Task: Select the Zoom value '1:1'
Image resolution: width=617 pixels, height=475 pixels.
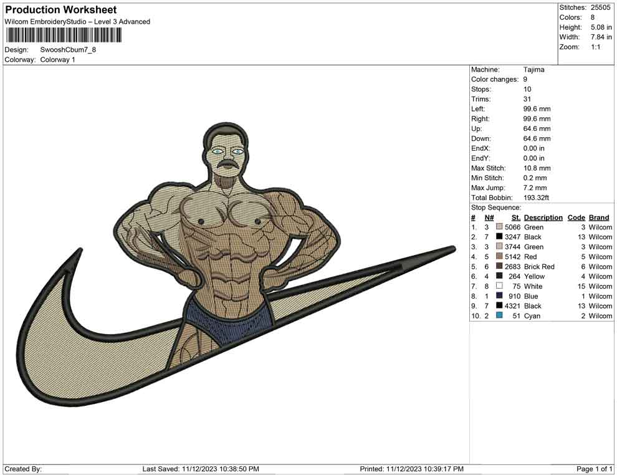Action: 595,47
